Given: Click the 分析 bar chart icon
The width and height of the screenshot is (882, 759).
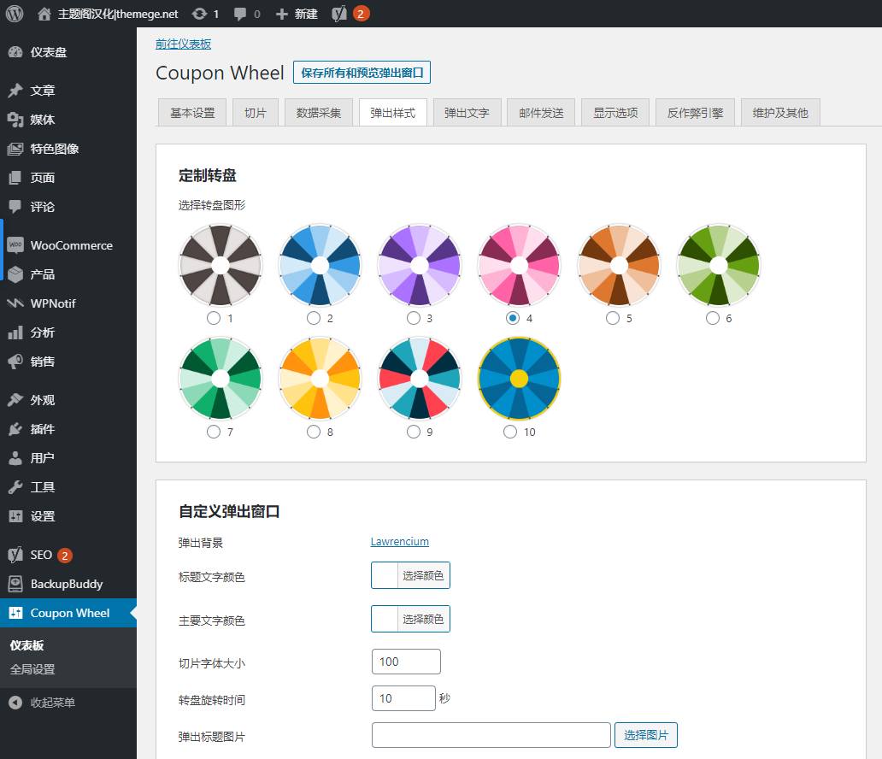Looking at the screenshot, I should (15, 332).
